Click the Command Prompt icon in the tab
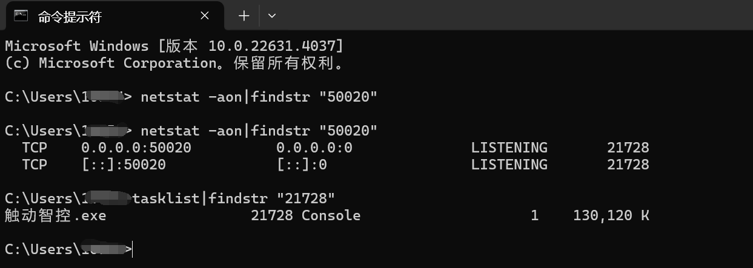The image size is (753, 268). pos(21,15)
